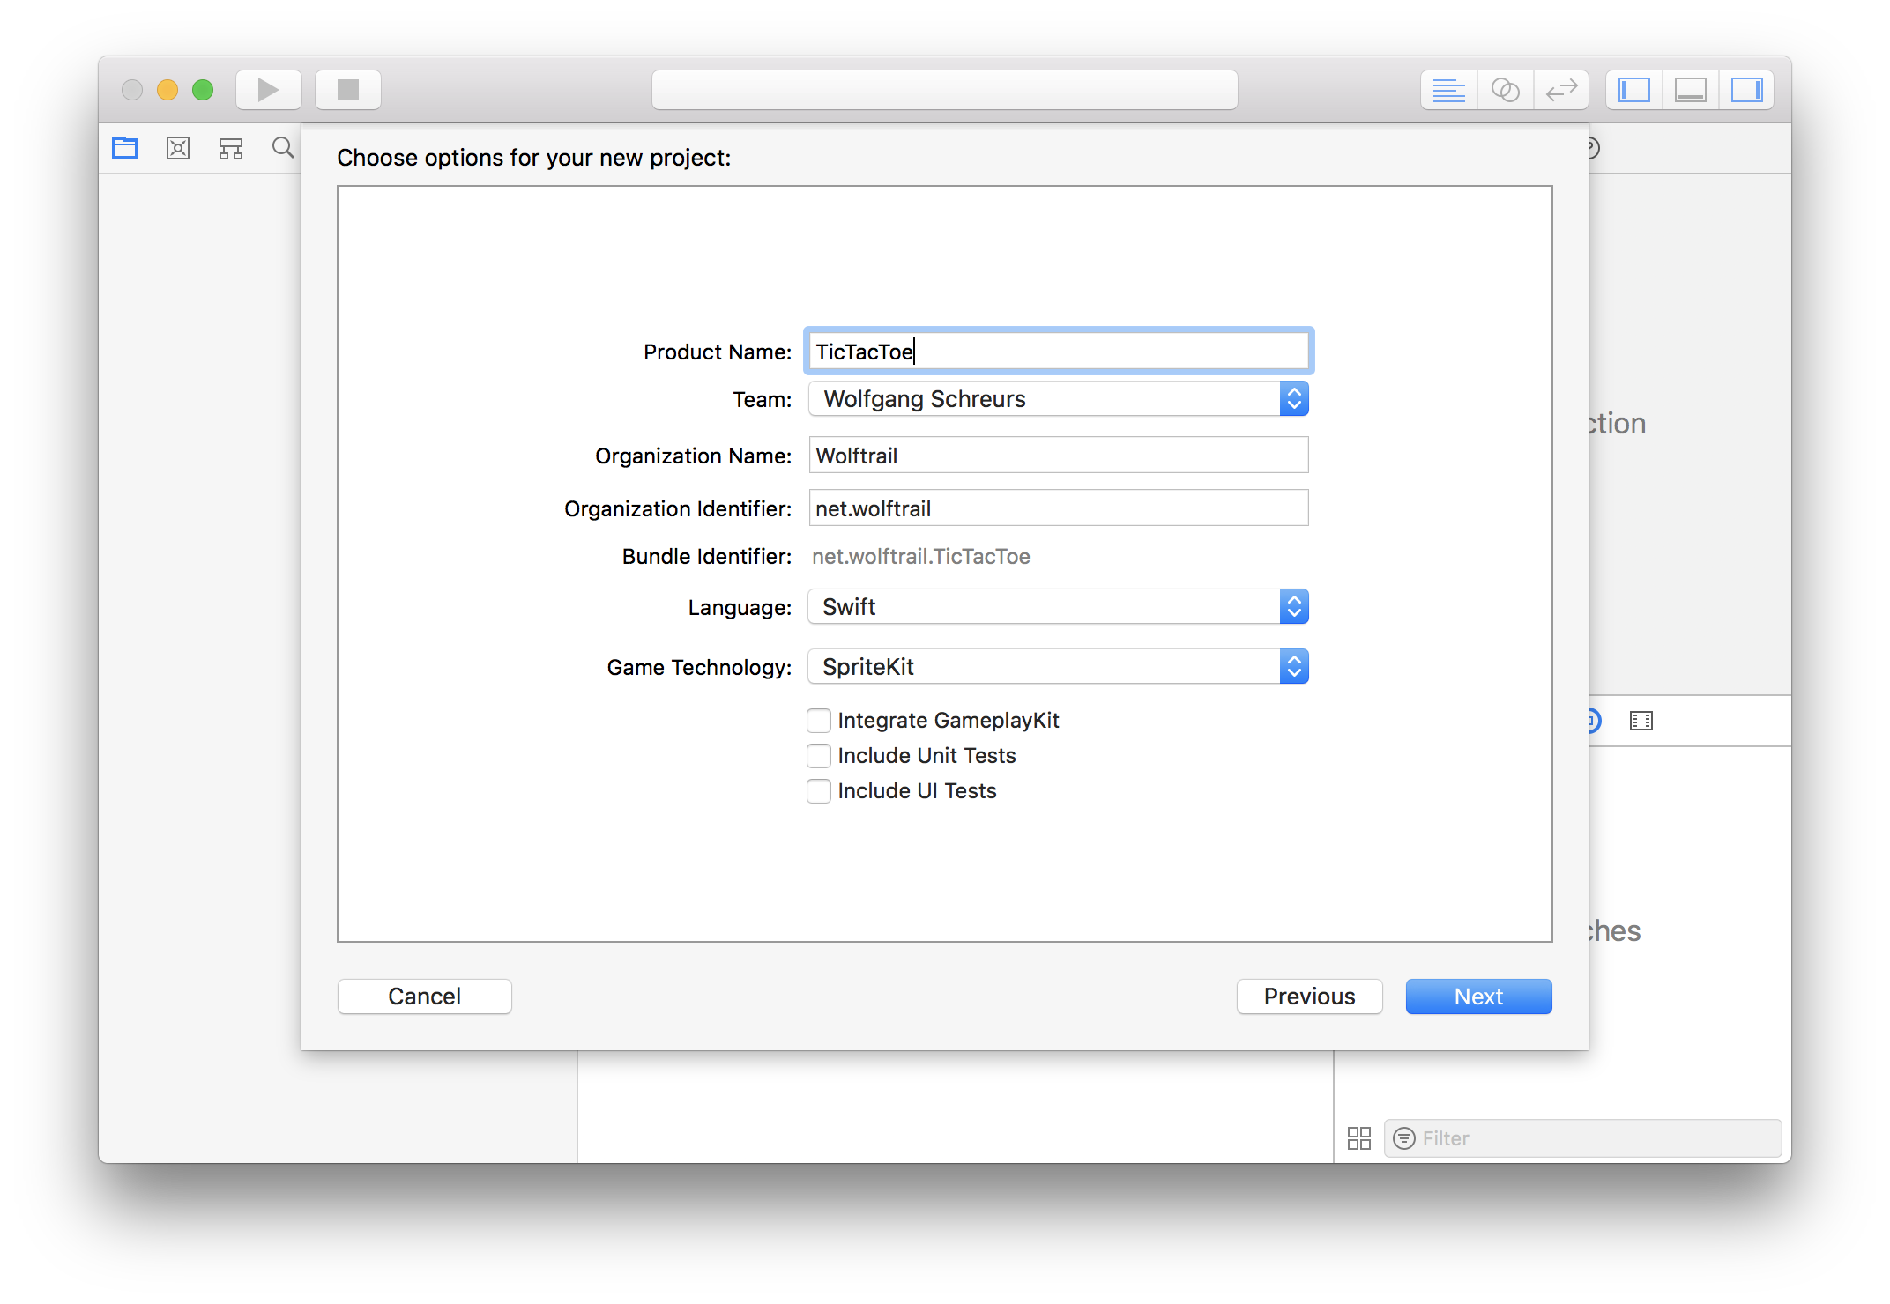Enable Include UI Tests checkbox
1890x1304 pixels.
coord(819,791)
